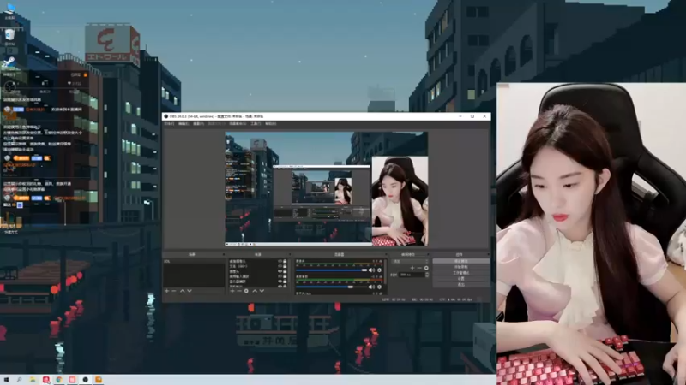Toggle visibility eye of third source

[x=280, y=271]
